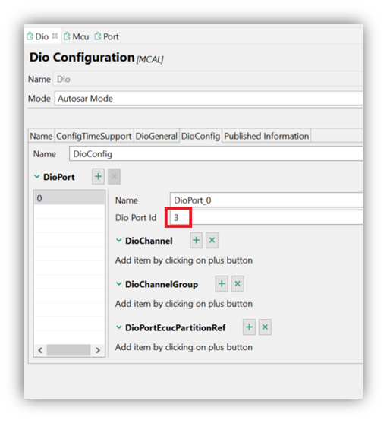This screenshot has height=423, width=387.
Task: Switch to the Port editor tab
Action: click(107, 36)
